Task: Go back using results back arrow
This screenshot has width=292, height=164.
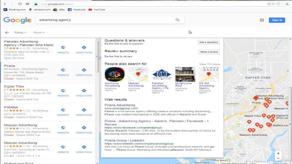Action: (x=7, y=32)
